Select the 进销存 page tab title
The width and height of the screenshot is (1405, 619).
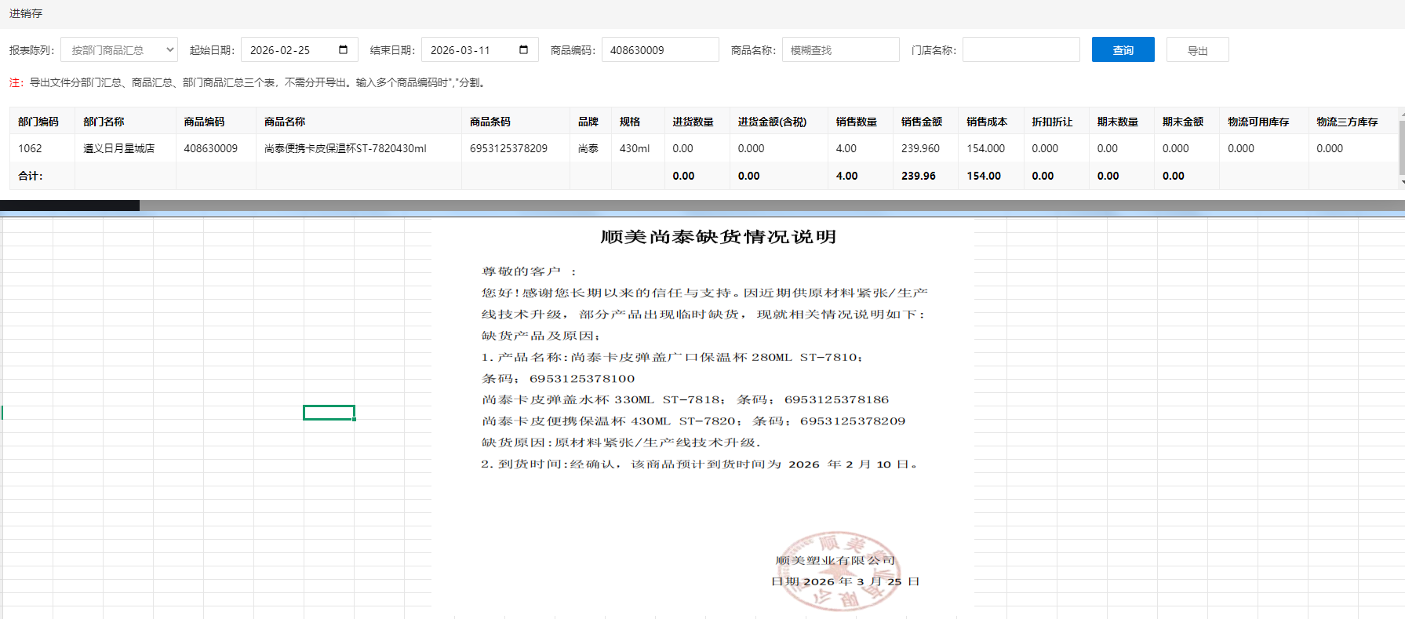(x=26, y=13)
